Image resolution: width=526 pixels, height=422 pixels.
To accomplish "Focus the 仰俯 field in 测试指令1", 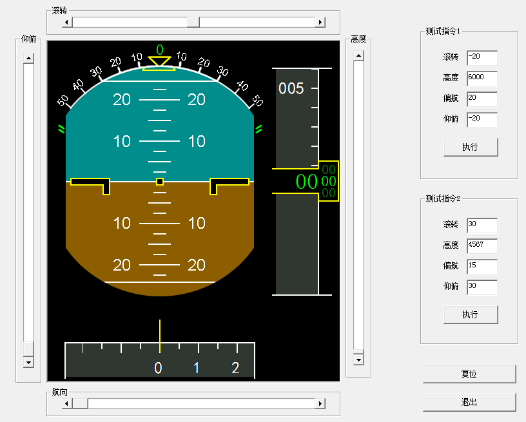I will point(482,120).
